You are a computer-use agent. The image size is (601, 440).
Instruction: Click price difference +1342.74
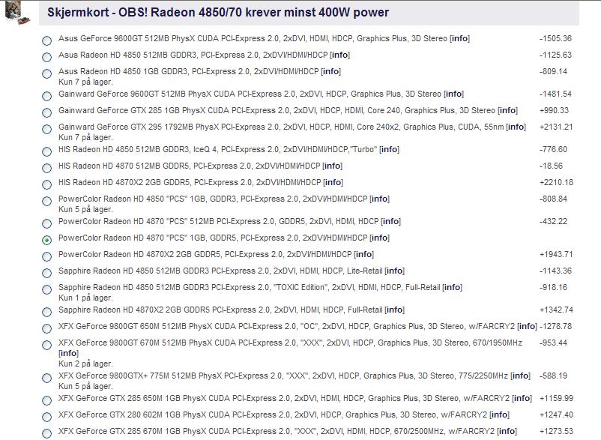point(556,310)
